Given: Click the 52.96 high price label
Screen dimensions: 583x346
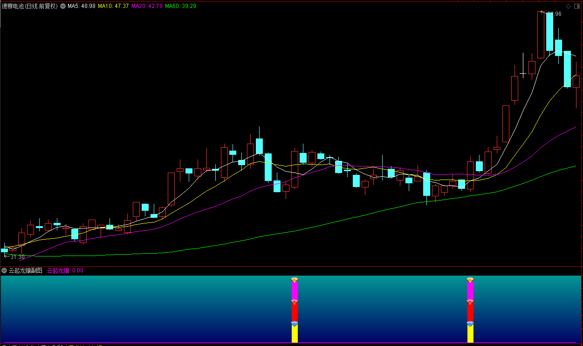Looking at the screenshot, I should coord(554,14).
